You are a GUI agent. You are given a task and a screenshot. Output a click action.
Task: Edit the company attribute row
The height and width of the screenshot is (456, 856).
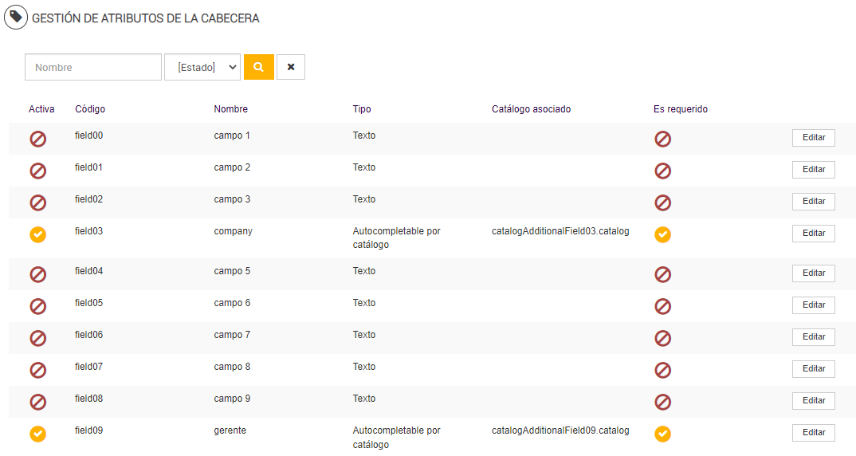point(813,234)
